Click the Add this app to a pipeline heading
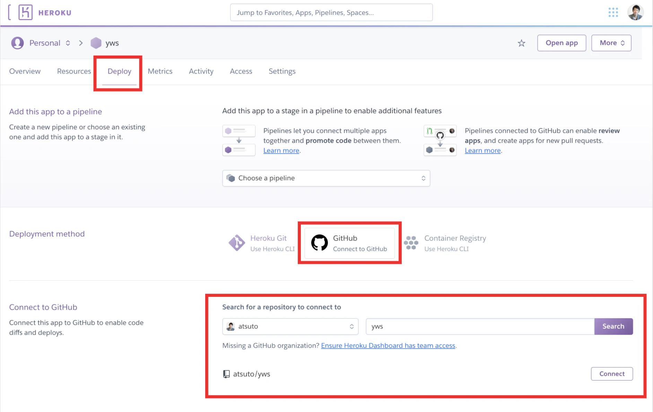This screenshot has height=412, width=653. (x=55, y=112)
